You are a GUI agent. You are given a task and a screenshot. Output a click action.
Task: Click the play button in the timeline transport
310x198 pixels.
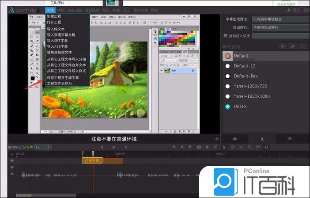(x=114, y=147)
